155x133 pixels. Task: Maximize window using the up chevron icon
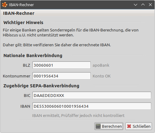pyautogui.click(x=143, y=5)
